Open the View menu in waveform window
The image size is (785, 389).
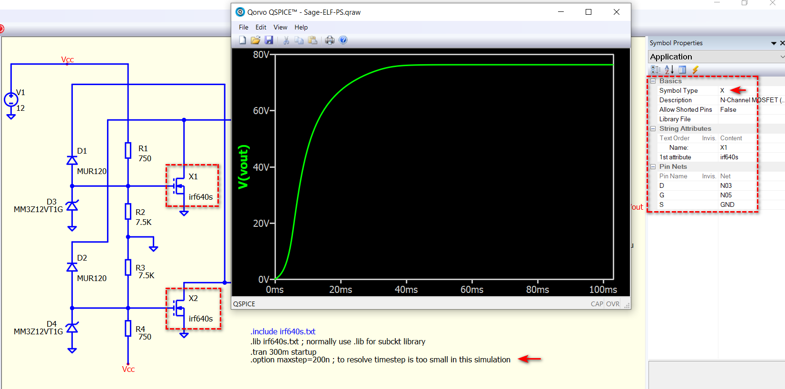tap(280, 27)
